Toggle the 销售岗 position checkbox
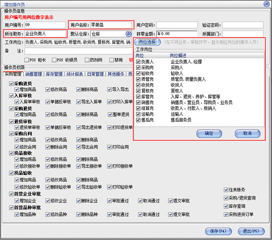 138,102
